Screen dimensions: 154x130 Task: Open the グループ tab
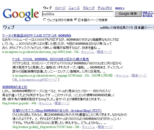pyautogui.click(x=88, y=8)
